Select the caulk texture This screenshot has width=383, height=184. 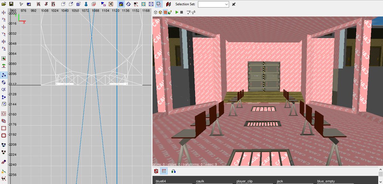(x=201, y=181)
